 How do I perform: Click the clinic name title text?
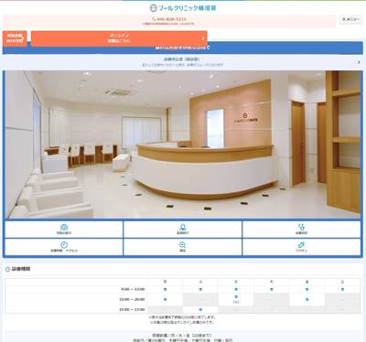(188, 8)
